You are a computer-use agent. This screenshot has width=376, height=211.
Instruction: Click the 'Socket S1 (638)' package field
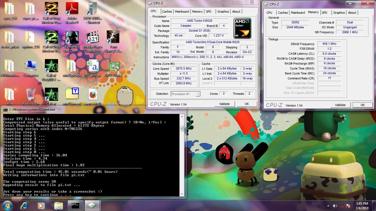[199, 31]
